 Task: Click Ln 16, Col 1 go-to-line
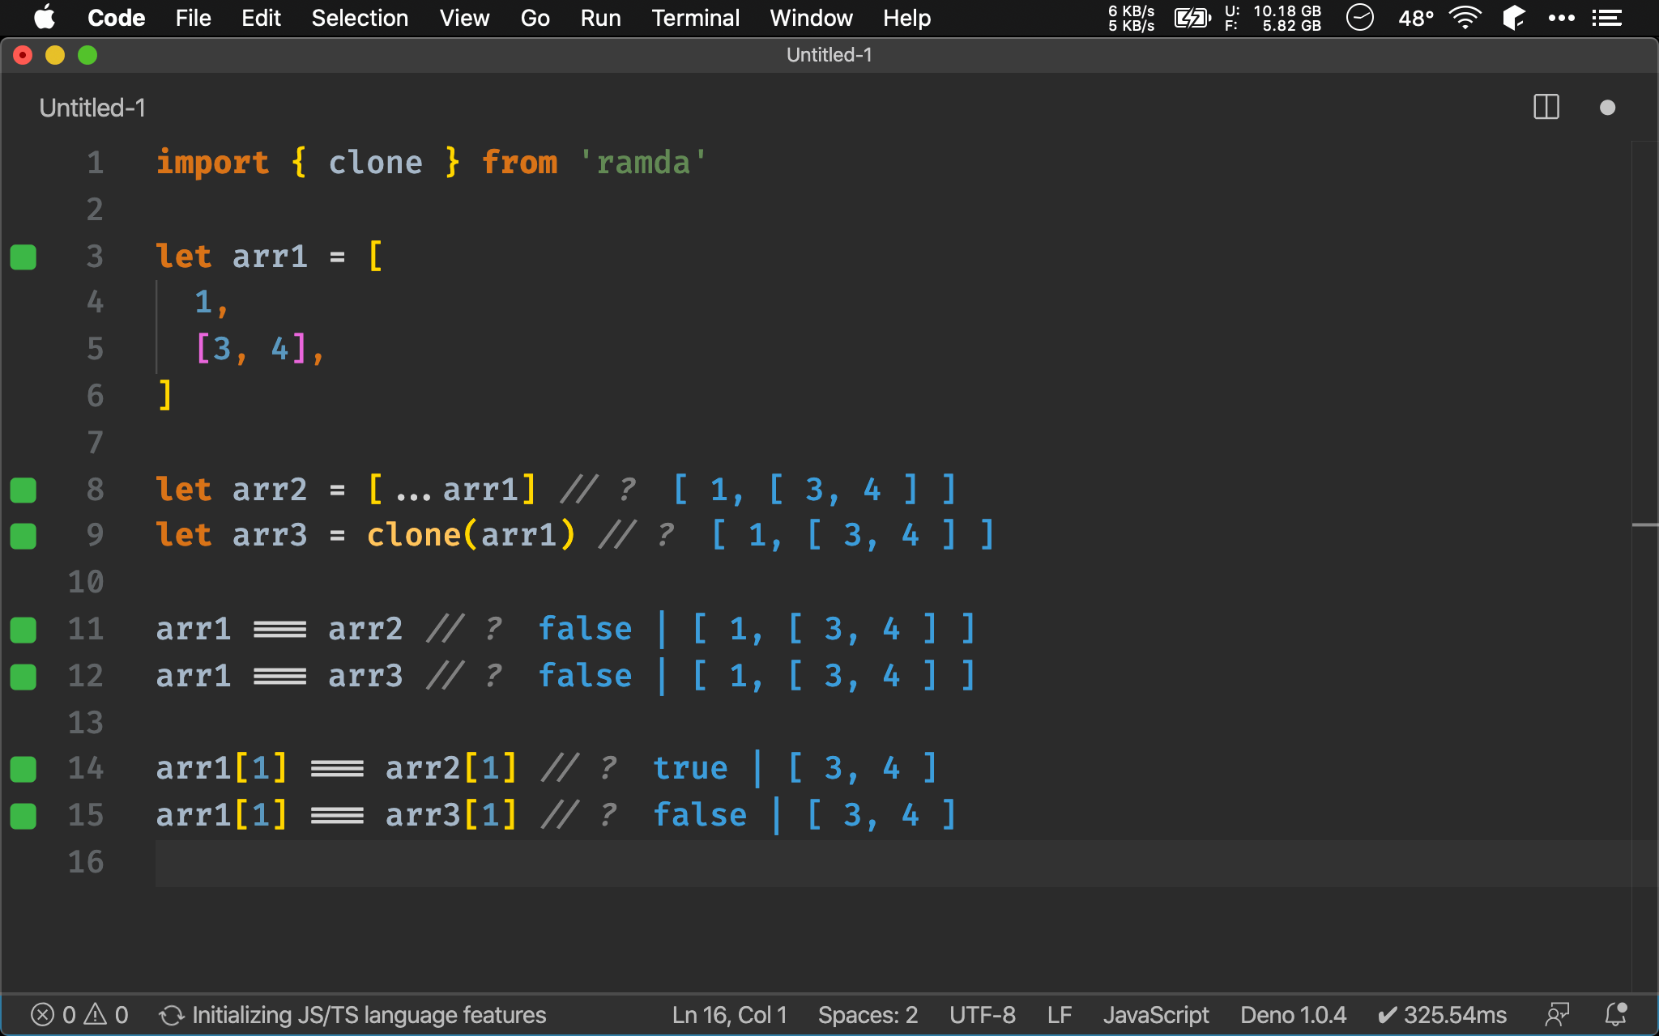click(729, 1015)
